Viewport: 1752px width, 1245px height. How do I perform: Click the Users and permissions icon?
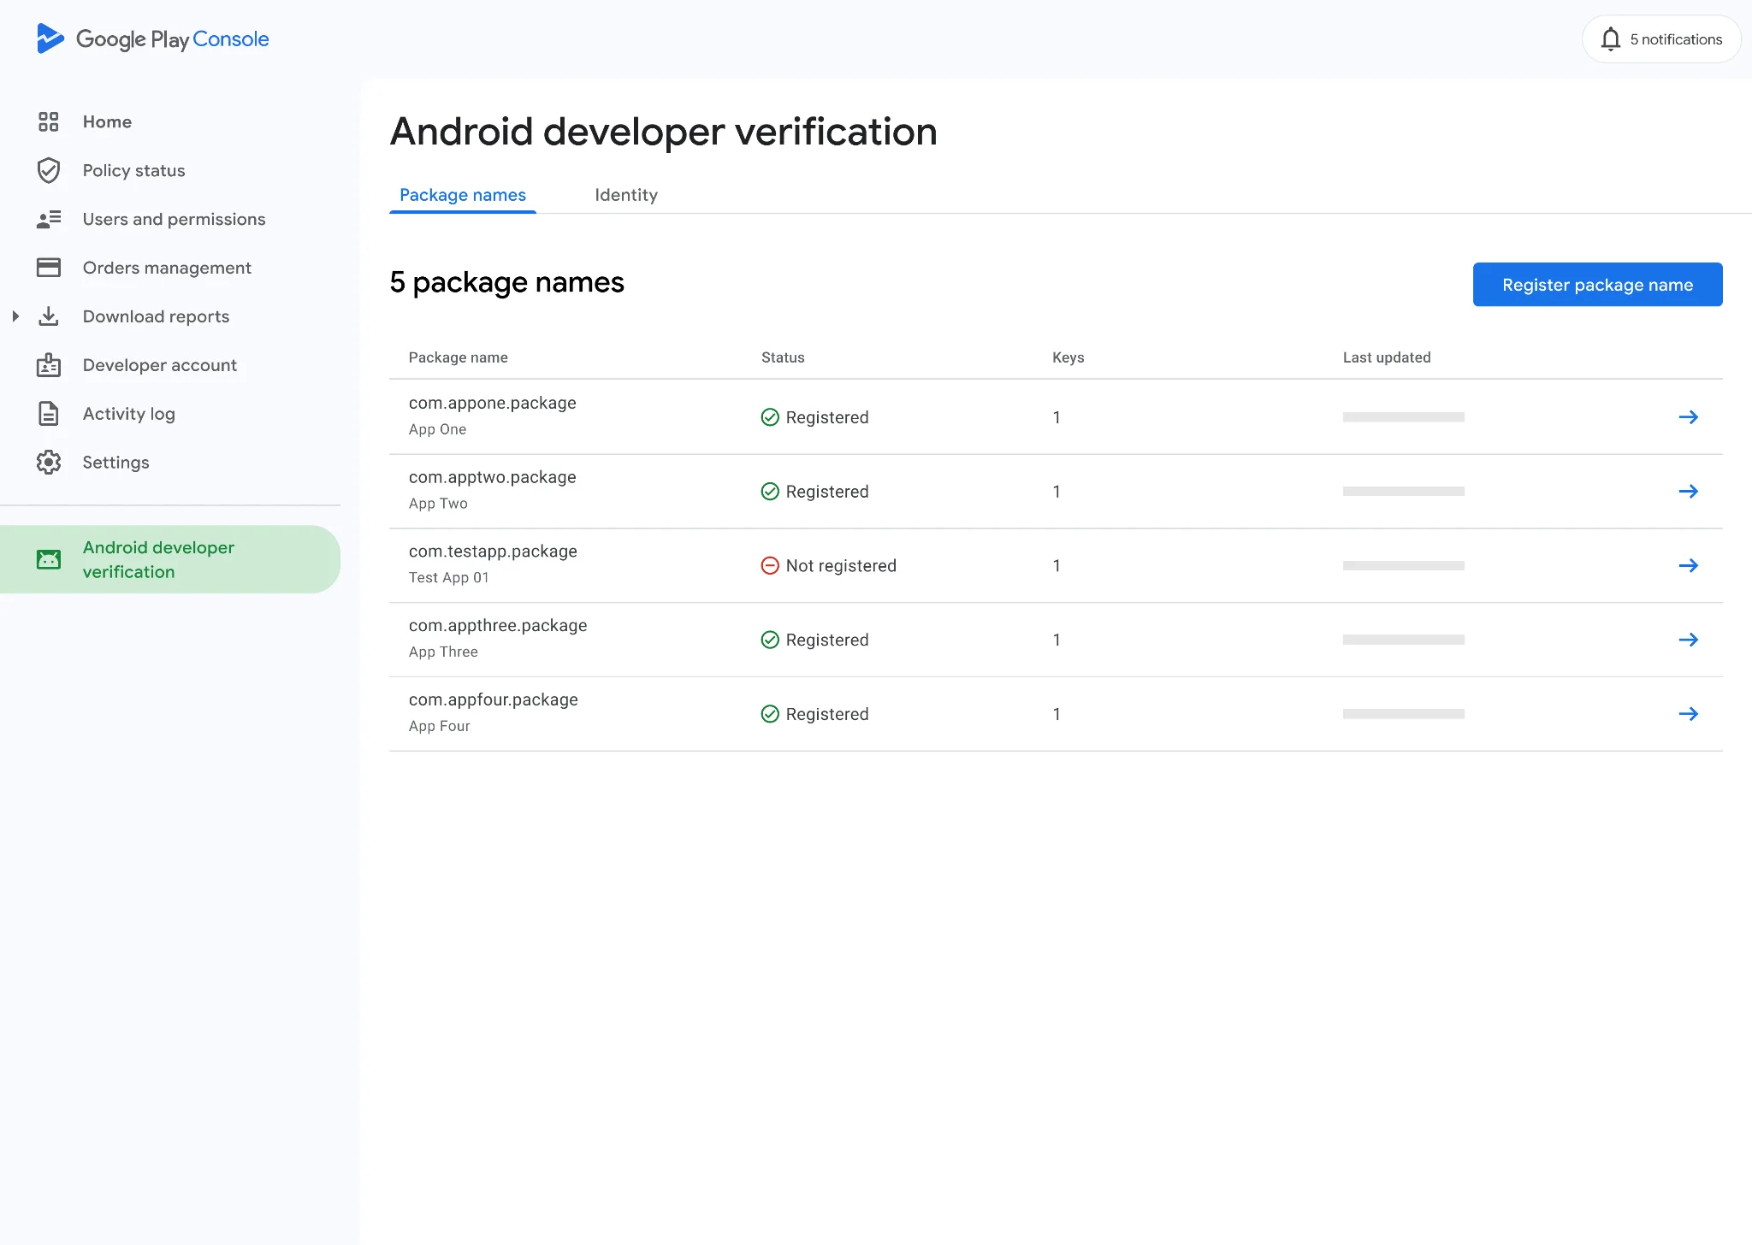pyautogui.click(x=49, y=219)
